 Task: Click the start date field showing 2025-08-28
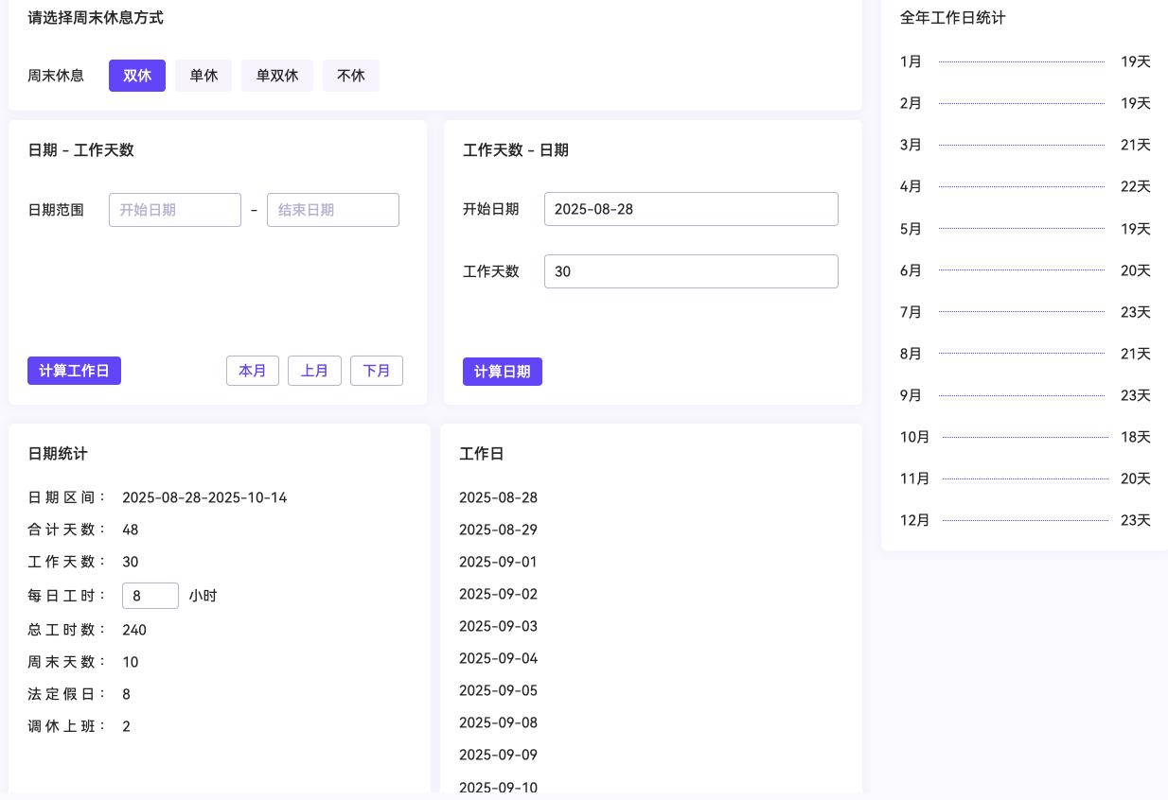click(x=691, y=209)
